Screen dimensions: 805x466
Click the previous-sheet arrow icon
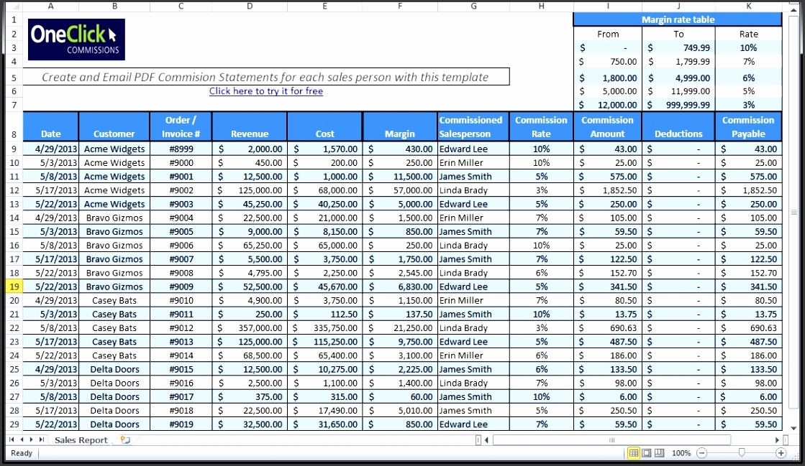[x=22, y=439]
